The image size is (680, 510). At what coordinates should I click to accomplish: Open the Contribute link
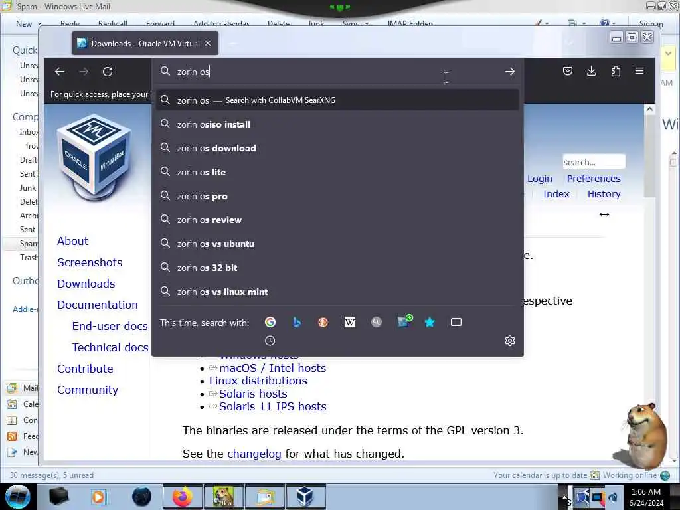coord(85,369)
